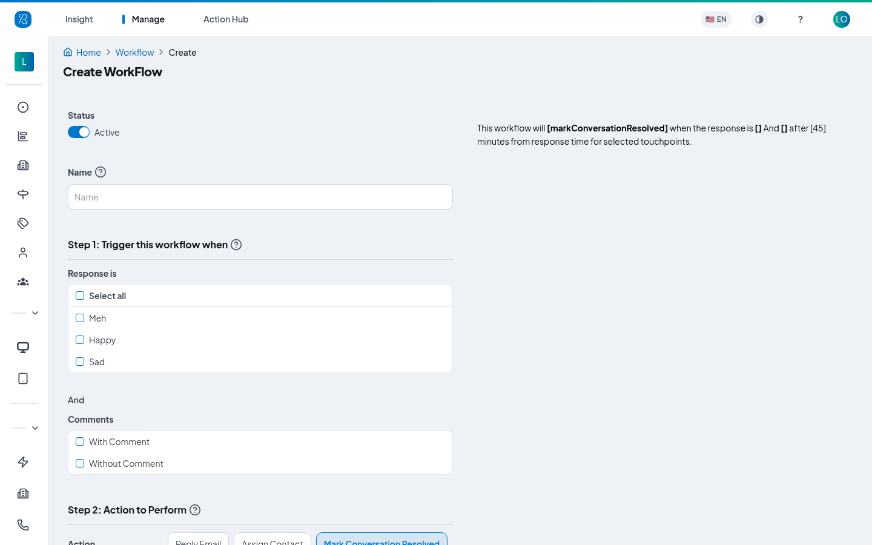Open the user group sidebar icon

23,282
